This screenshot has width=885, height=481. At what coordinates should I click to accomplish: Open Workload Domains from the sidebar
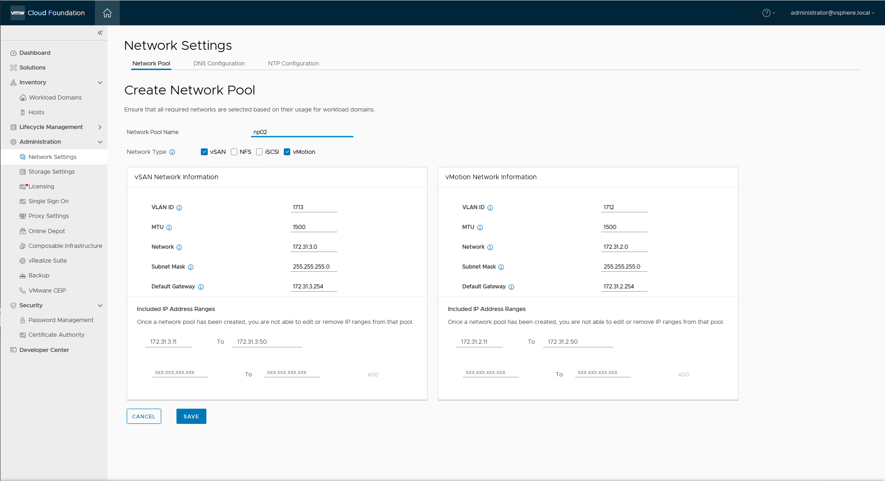[x=55, y=97]
